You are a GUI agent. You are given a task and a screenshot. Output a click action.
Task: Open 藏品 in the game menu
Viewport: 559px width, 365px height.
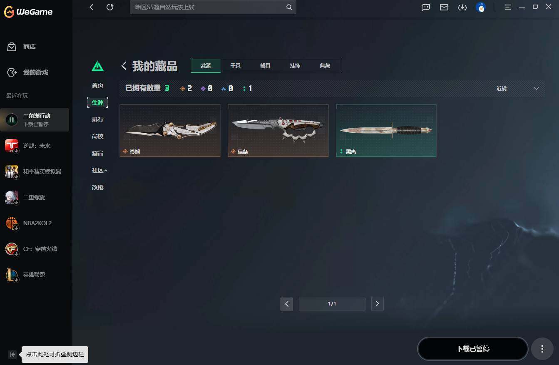click(x=97, y=153)
